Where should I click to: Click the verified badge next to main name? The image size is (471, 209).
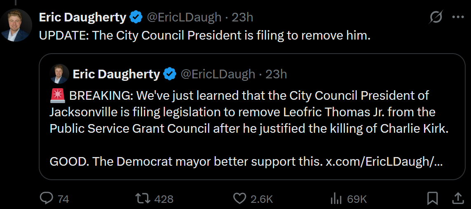click(x=136, y=18)
